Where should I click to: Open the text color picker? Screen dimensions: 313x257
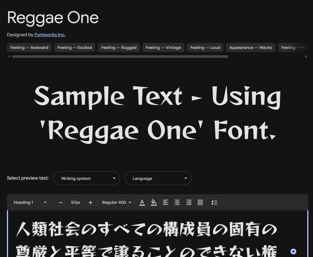[142, 202]
